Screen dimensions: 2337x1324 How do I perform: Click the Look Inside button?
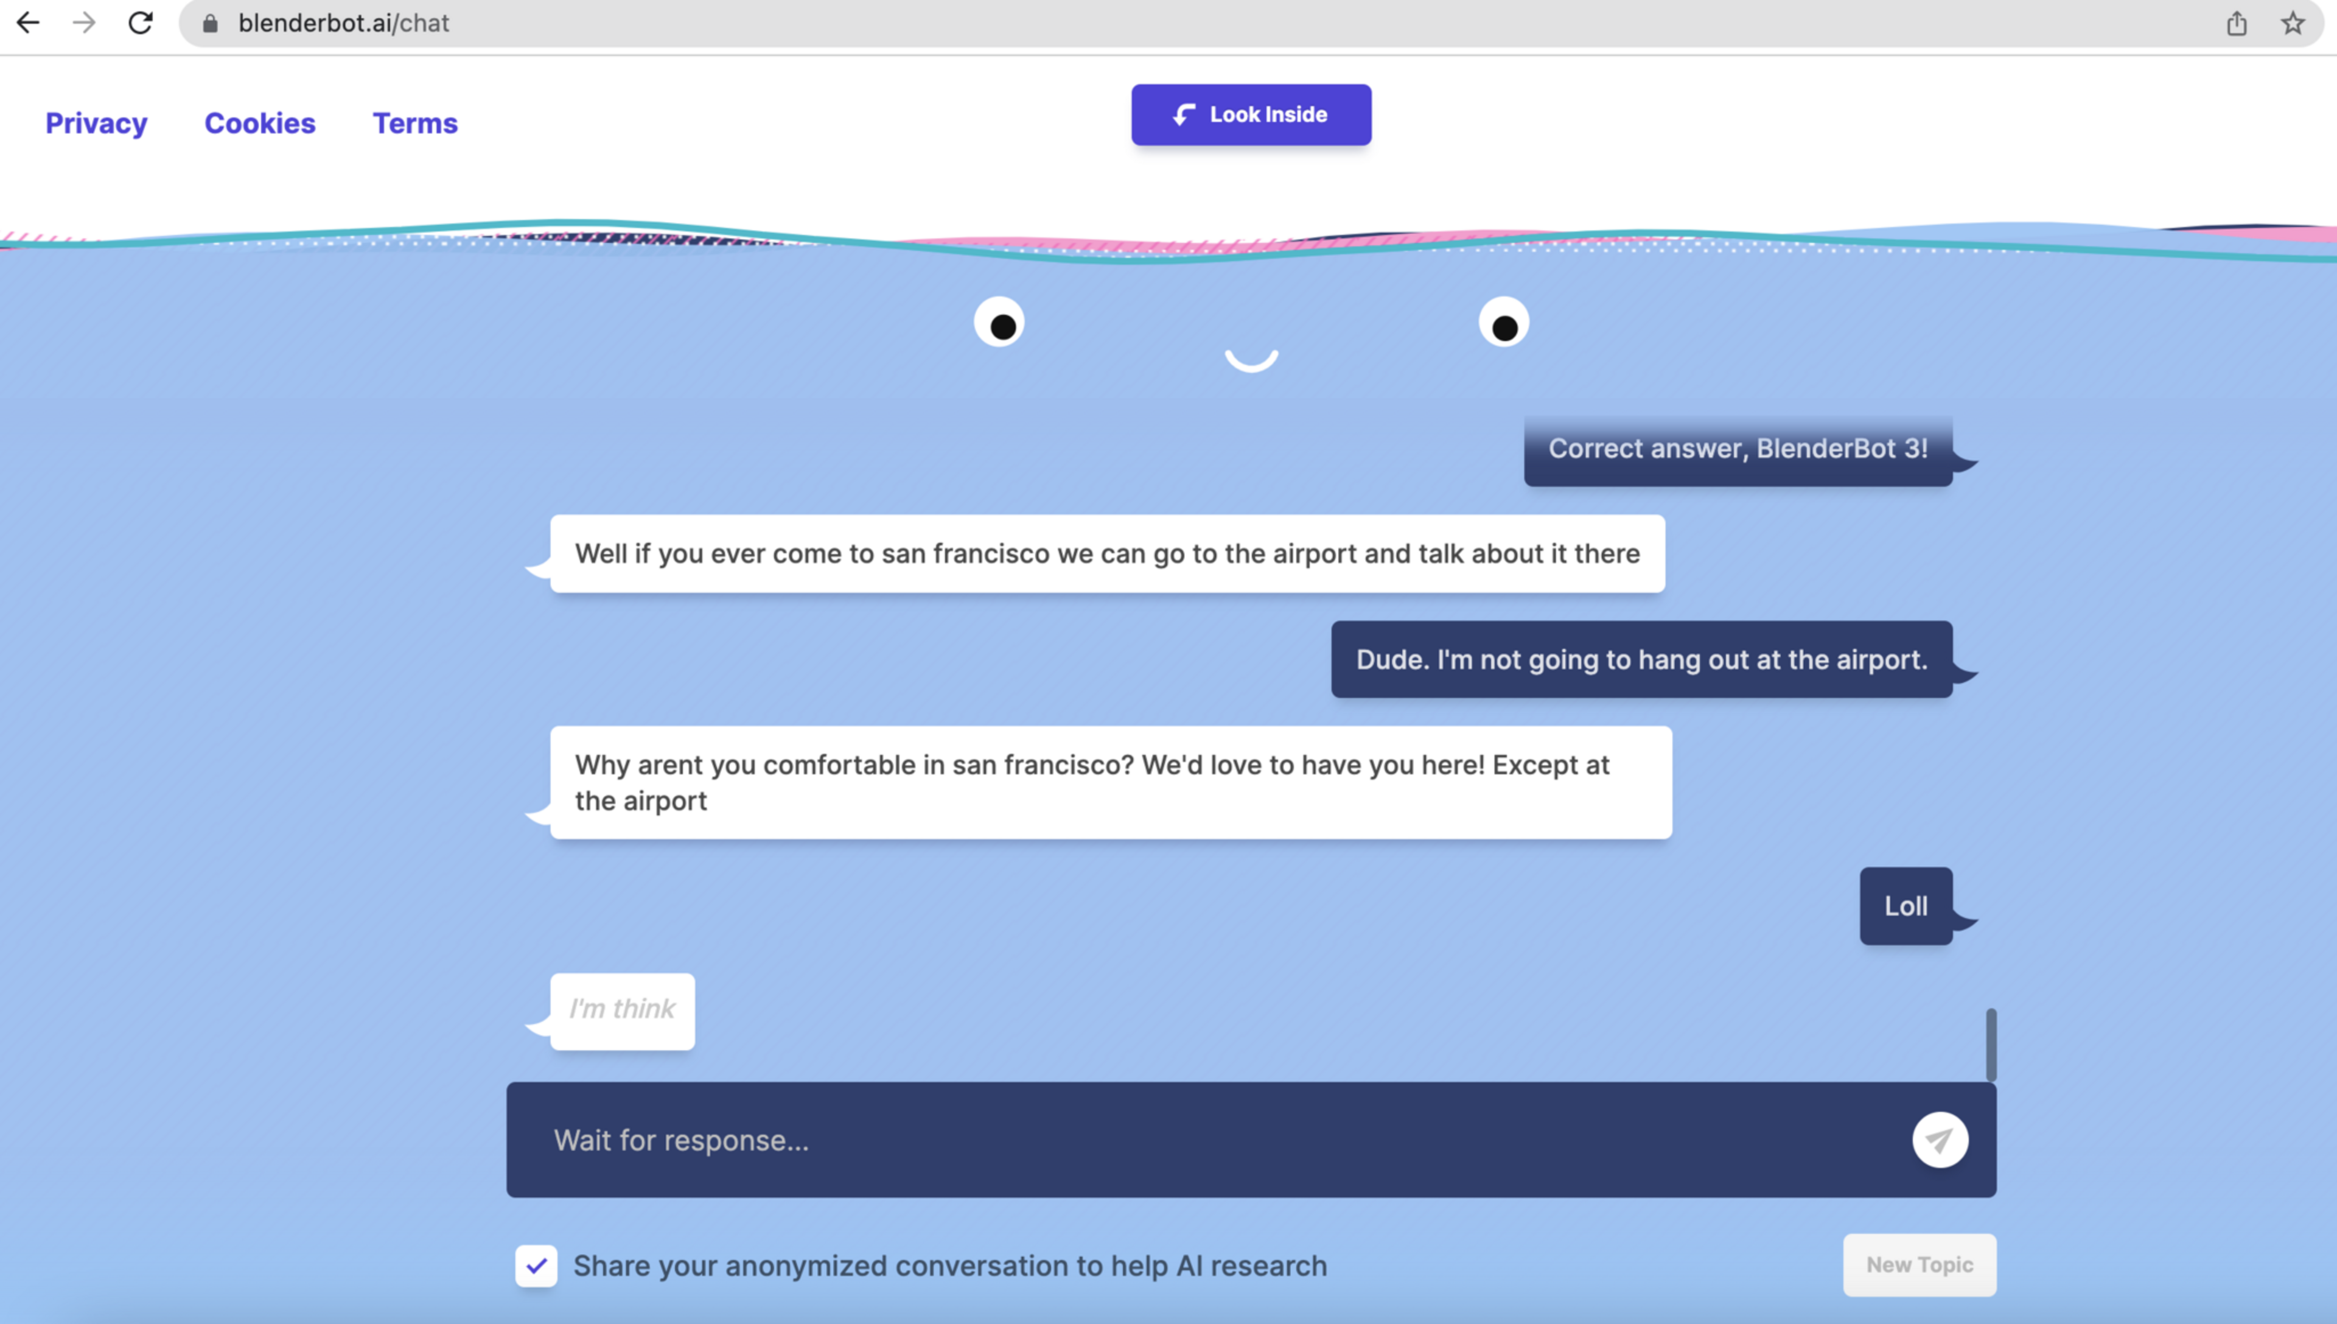tap(1251, 114)
